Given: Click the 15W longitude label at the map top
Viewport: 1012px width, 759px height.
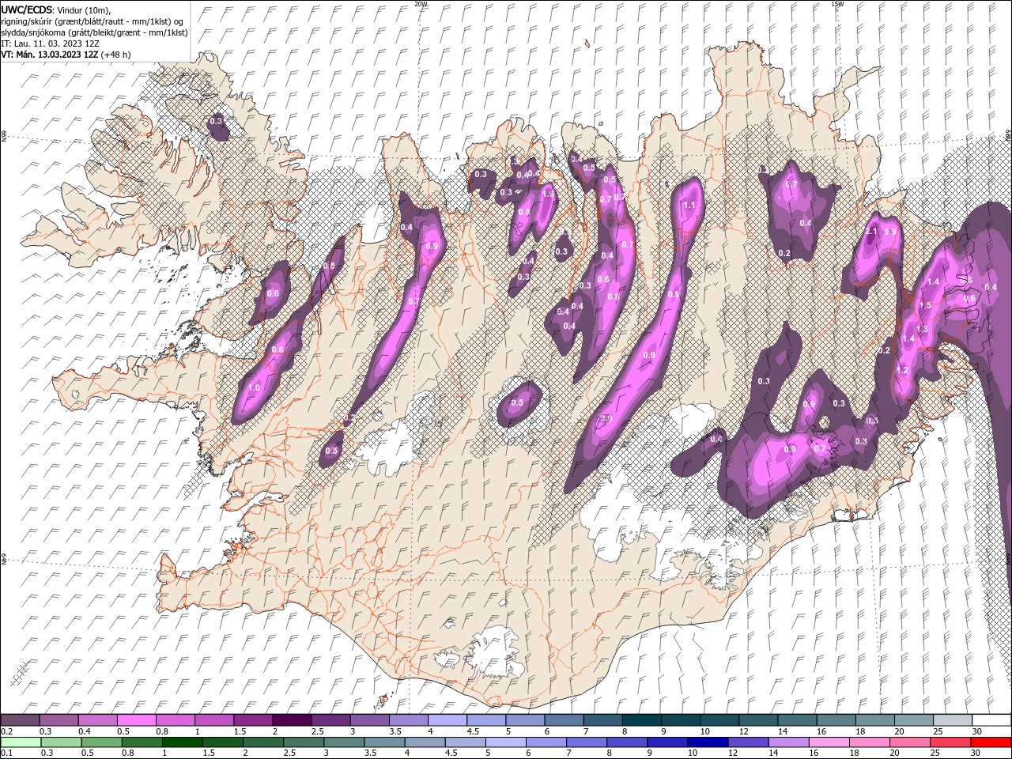Looking at the screenshot, I should click(x=836, y=4).
